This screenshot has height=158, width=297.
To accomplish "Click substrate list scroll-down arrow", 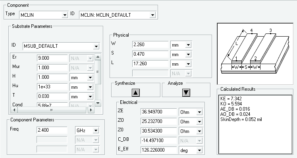I will 98,103.
